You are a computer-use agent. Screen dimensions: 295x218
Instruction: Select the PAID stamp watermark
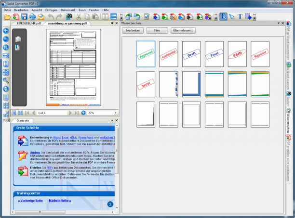(237, 54)
